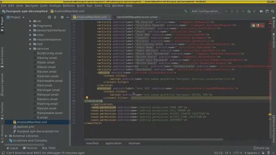Click Add Configuration button

click(x=206, y=11)
